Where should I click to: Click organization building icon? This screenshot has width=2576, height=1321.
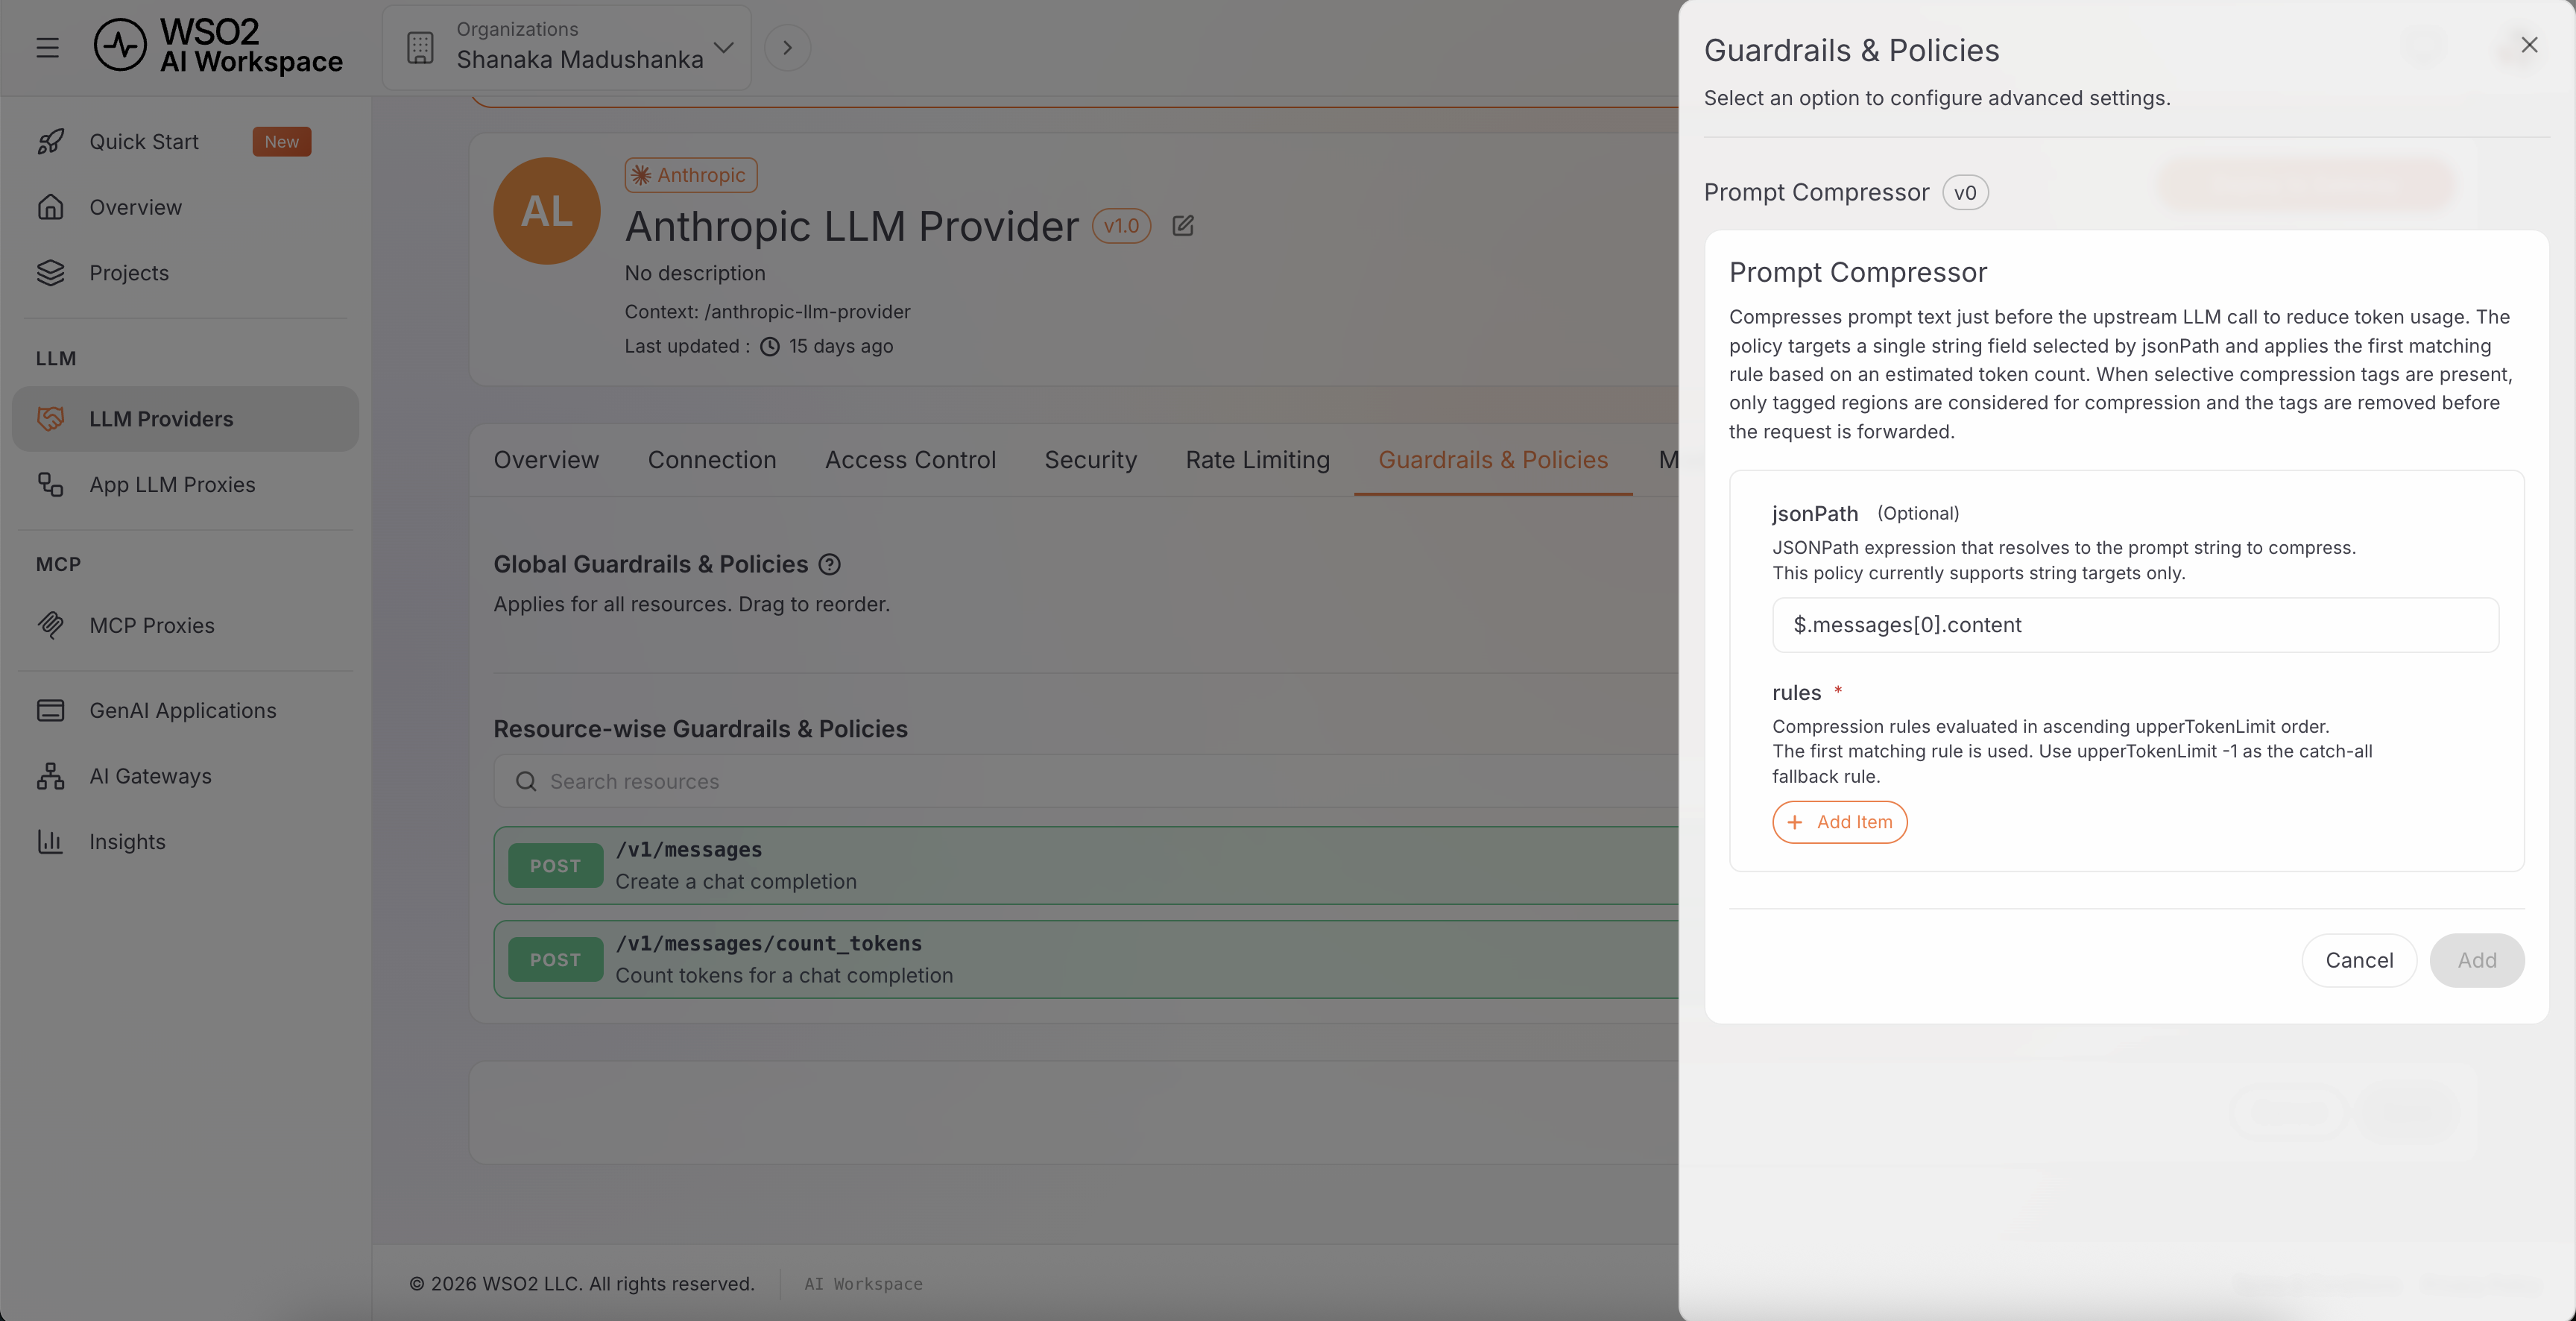click(x=421, y=47)
